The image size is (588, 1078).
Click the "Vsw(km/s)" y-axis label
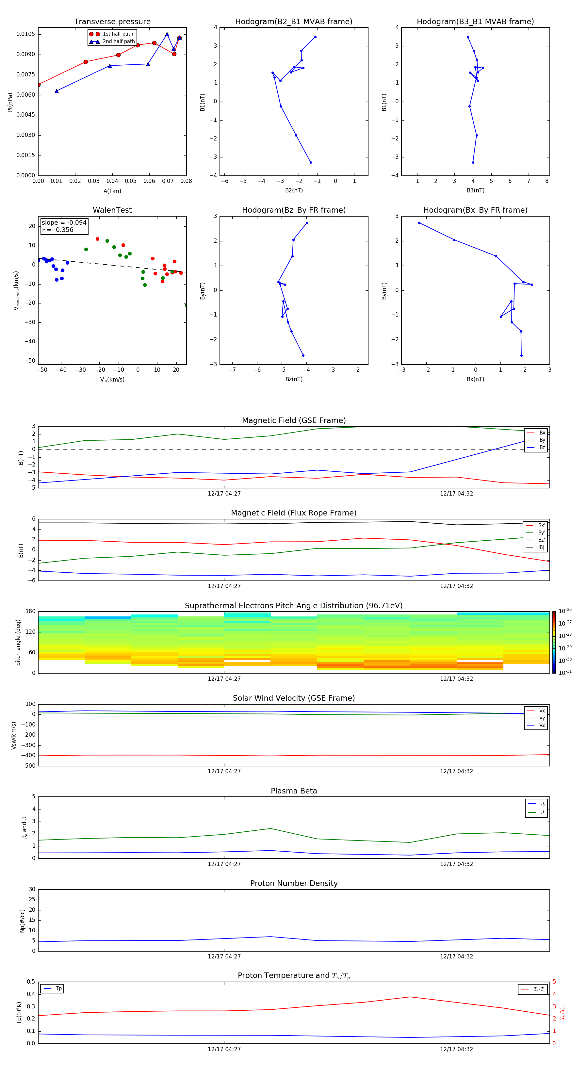pos(14,735)
